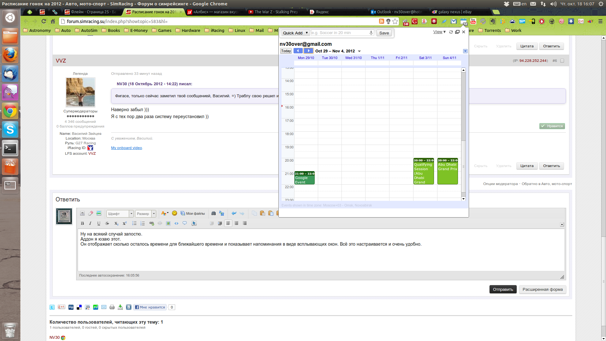606x341 pixels.
Task: Insert a smiley emoticon
Action: click(x=175, y=213)
